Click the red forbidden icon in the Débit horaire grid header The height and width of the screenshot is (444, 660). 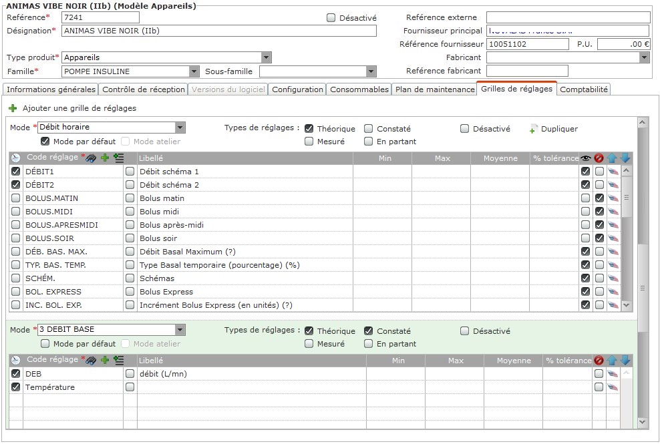599,158
